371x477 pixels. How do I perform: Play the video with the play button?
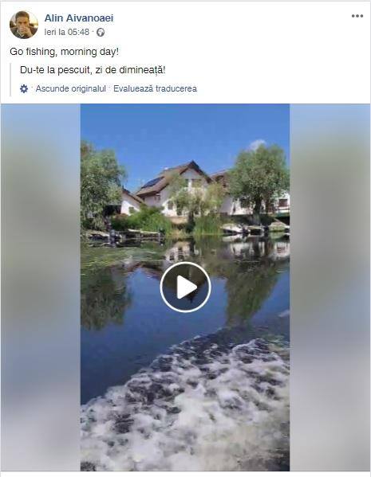coord(185,287)
